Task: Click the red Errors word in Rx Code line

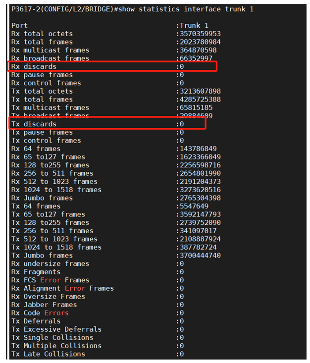Action: (x=56, y=313)
